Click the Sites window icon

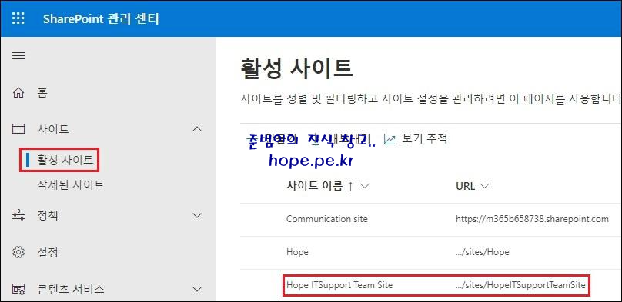[x=18, y=128]
